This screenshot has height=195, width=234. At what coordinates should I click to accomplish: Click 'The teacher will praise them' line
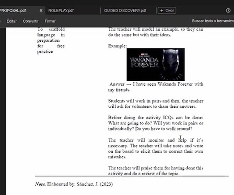156,168
